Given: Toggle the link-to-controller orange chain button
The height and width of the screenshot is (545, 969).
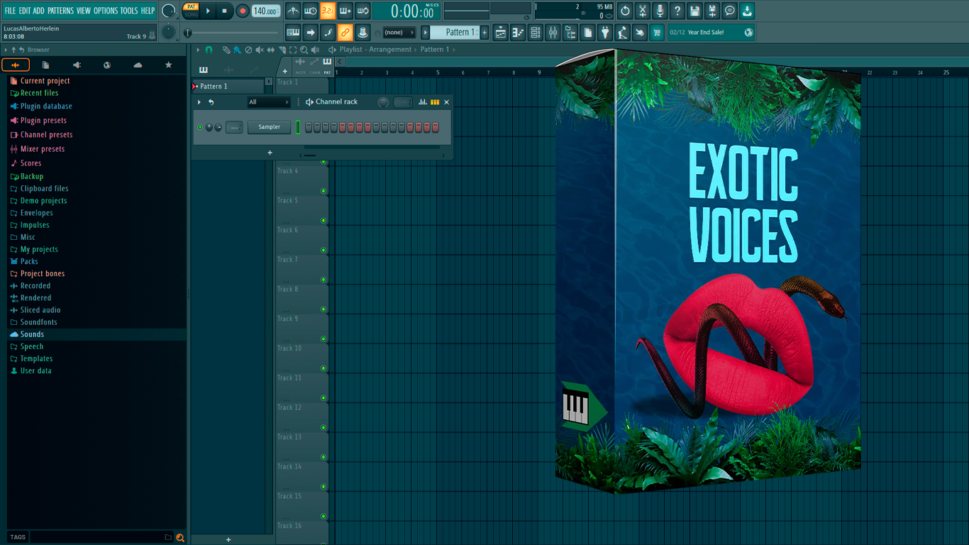Looking at the screenshot, I should click(345, 32).
